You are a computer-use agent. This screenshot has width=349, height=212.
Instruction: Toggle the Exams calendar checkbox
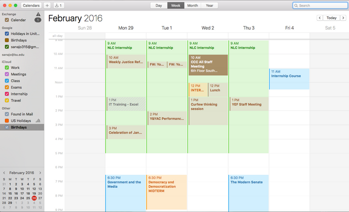pos(7,87)
